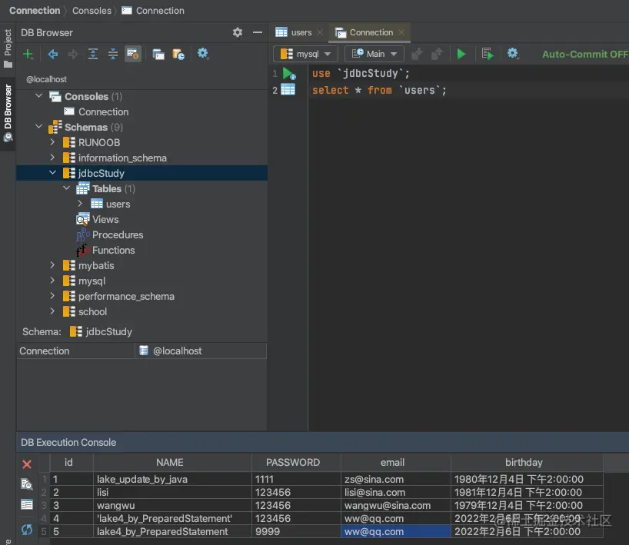Image resolution: width=629 pixels, height=545 pixels.
Task: Click the collapse all tree nodes icon
Action: tap(113, 54)
